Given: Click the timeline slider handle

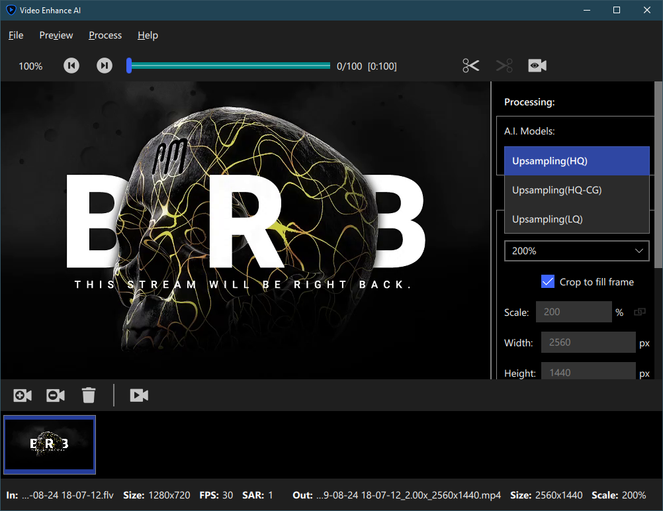Looking at the screenshot, I should (129, 66).
